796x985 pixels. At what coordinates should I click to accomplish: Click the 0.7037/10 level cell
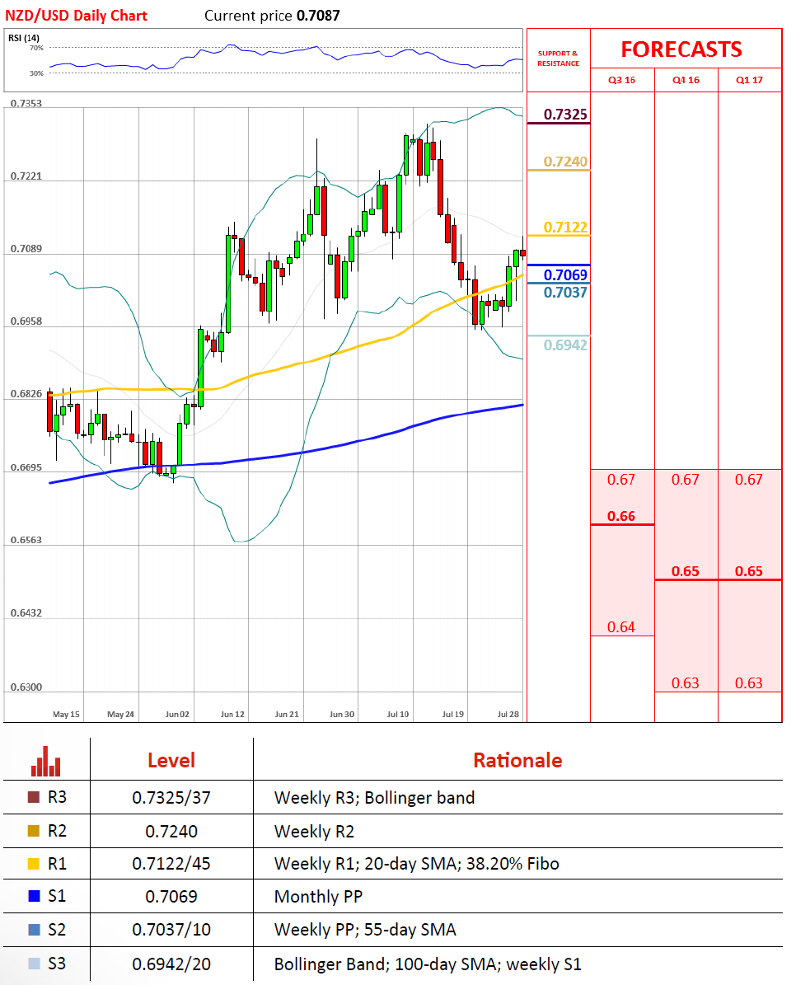coord(171,930)
